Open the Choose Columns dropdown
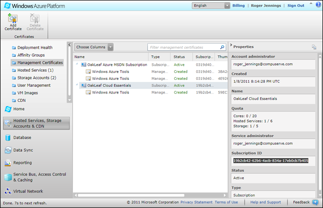This screenshot has height=208, width=323. point(94,47)
